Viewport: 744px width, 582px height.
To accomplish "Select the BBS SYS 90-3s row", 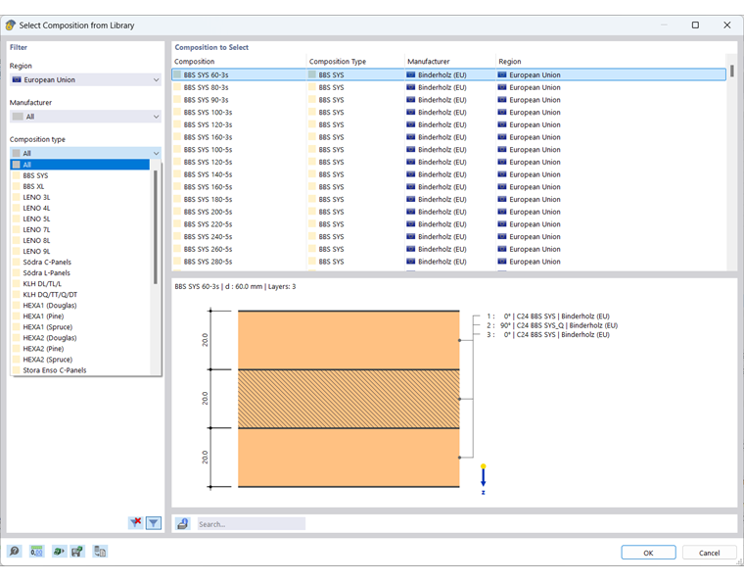I will 448,100.
